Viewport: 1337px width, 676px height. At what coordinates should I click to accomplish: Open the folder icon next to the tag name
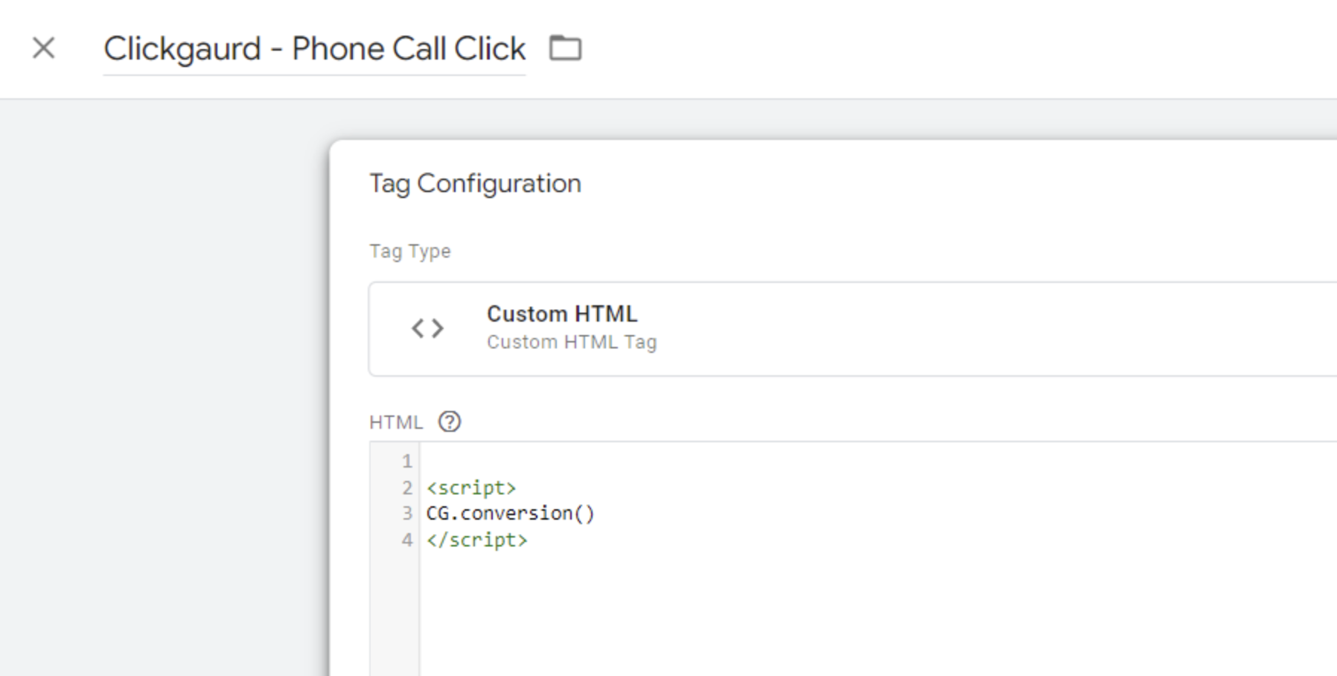565,48
